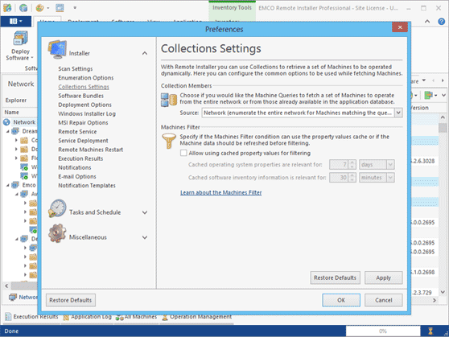Click the Name column header
The height and width of the screenshot is (337, 449).
coord(12,113)
